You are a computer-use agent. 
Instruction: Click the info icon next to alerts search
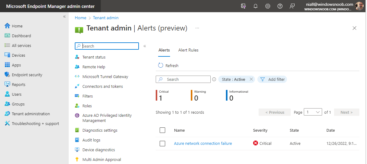214,79
